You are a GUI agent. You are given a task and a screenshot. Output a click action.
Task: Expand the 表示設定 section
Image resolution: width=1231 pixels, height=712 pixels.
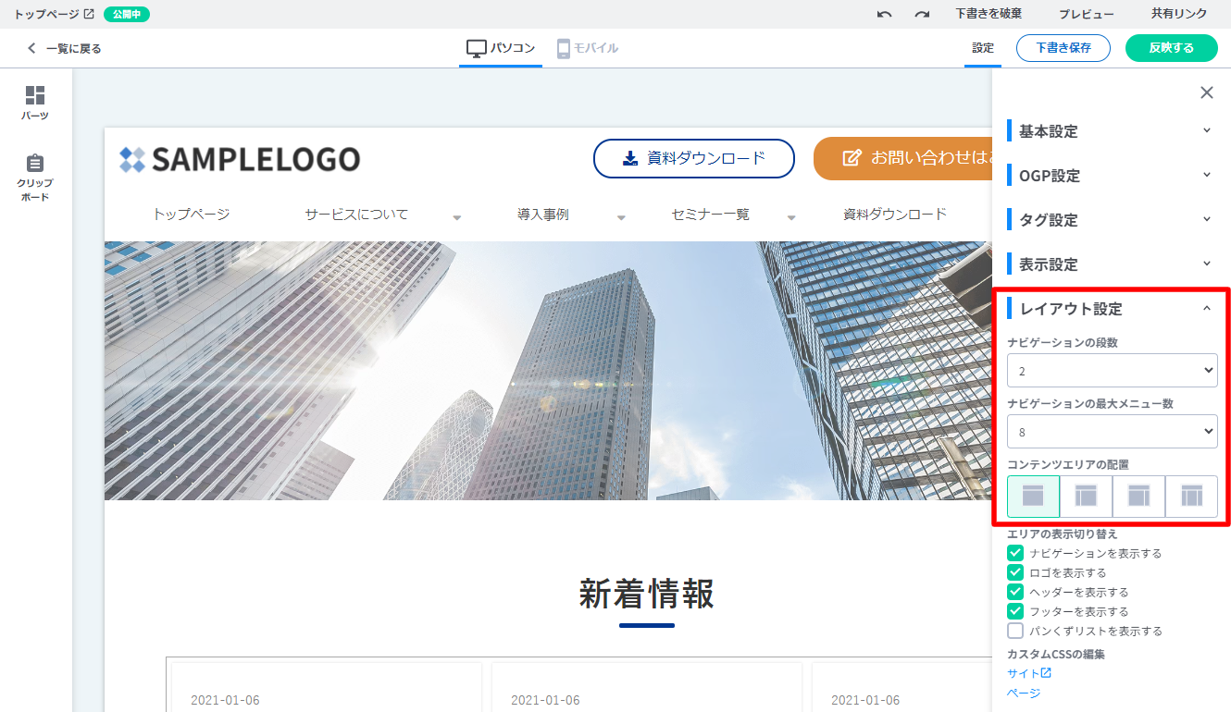click(1111, 264)
